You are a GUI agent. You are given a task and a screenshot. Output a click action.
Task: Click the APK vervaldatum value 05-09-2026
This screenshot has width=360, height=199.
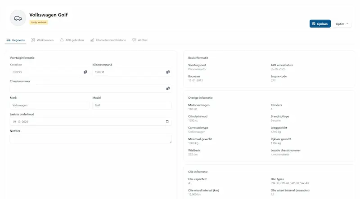(278, 69)
